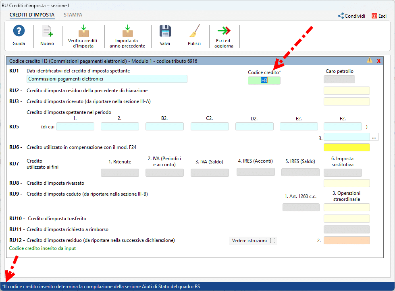Click RU11 richiesto a rimborso field
The height and width of the screenshot is (291, 395).
point(347,229)
